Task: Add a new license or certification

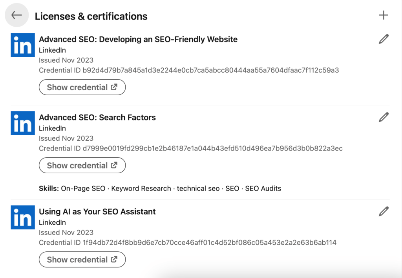Action: 384,15
